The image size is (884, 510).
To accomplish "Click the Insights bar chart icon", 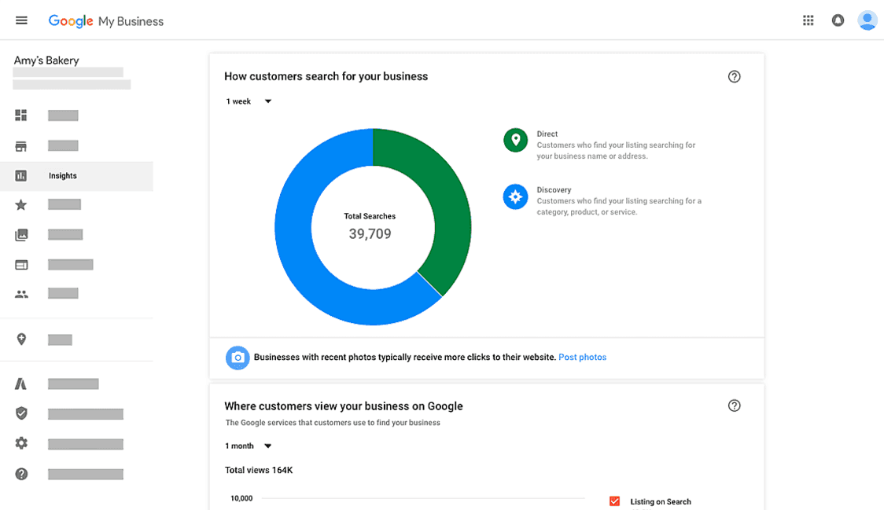I will coord(21,176).
